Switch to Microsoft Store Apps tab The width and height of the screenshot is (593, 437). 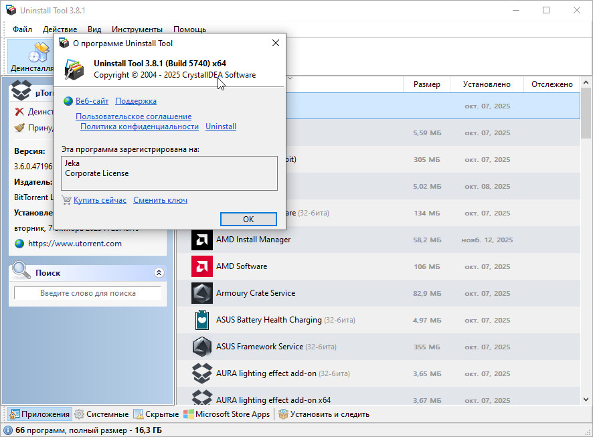(x=227, y=414)
